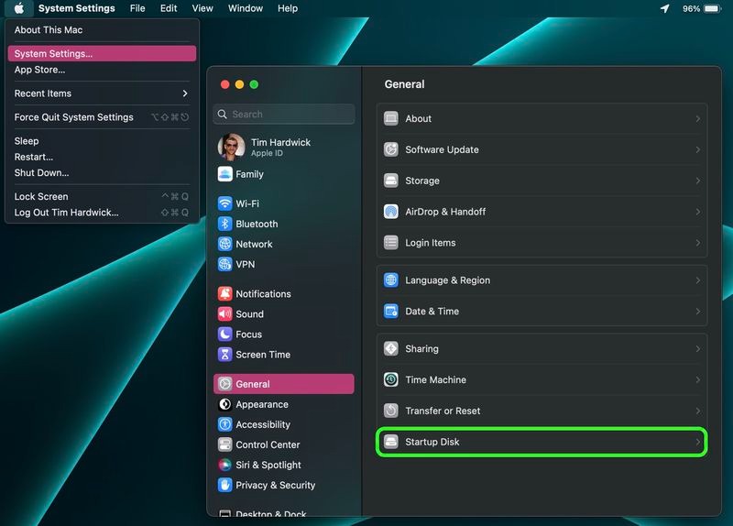Click the chevron on AirDrop & Handoff row
Viewport: 733px width, 526px height.
click(697, 212)
